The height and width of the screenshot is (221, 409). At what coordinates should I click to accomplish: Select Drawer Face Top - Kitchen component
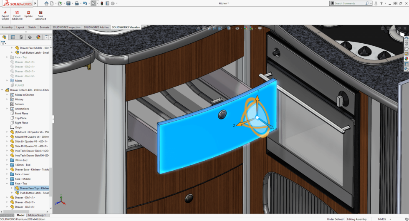click(x=32, y=188)
